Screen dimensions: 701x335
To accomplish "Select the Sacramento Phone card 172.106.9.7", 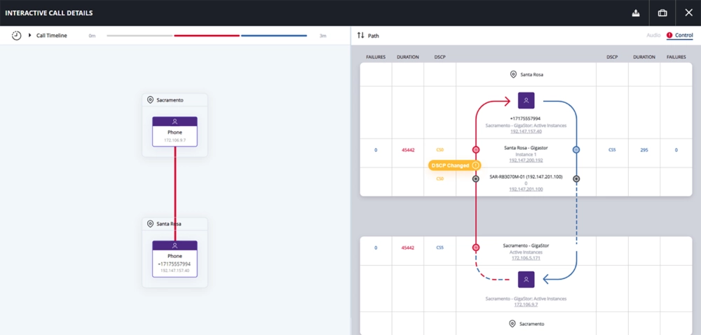I will [x=175, y=132].
